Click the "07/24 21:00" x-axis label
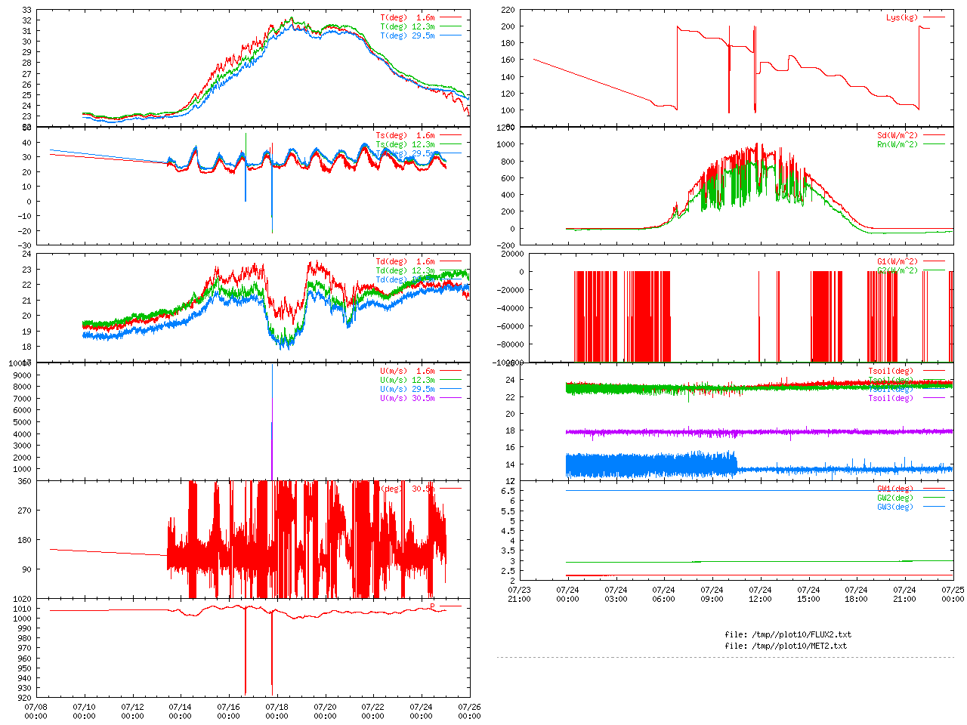This screenshot has height=725, width=967. pyautogui.click(x=904, y=594)
